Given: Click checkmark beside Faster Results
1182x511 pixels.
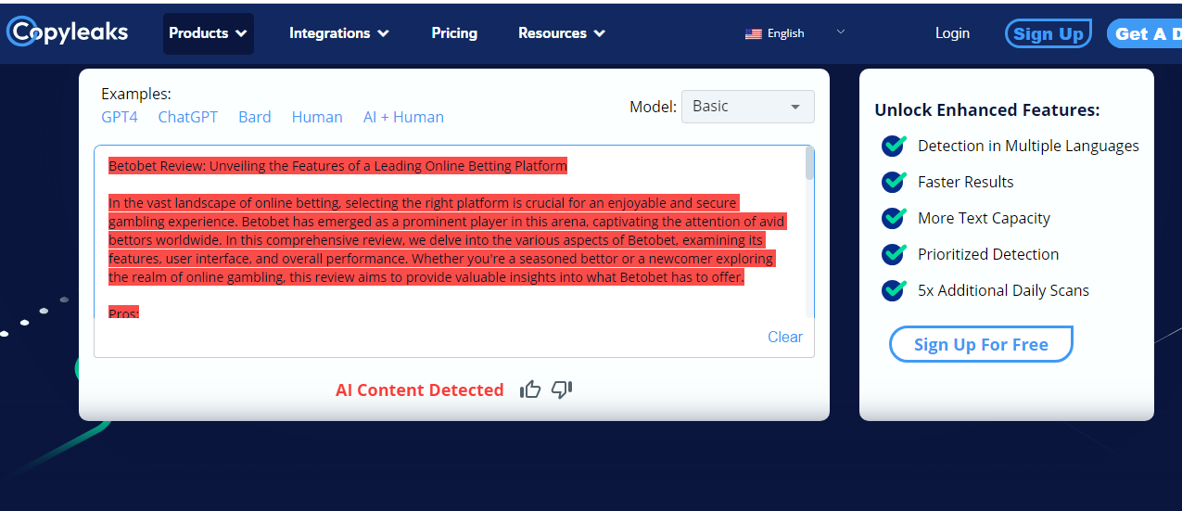Looking at the screenshot, I should (894, 182).
